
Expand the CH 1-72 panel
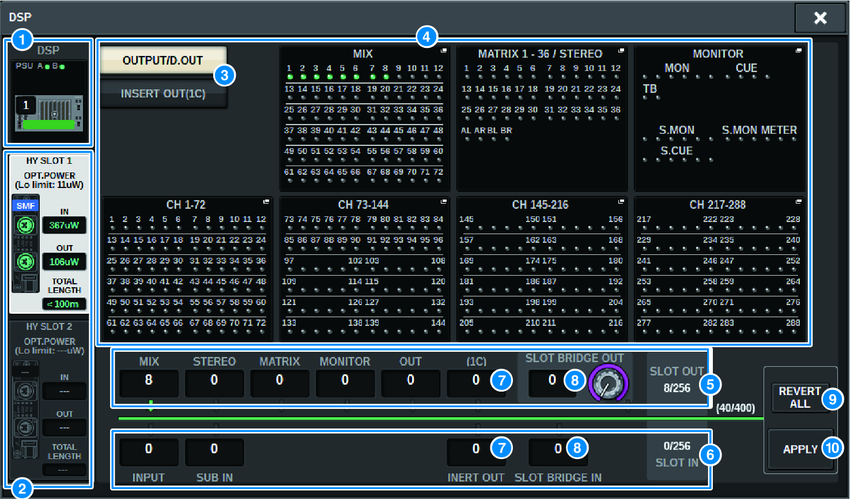(266, 202)
